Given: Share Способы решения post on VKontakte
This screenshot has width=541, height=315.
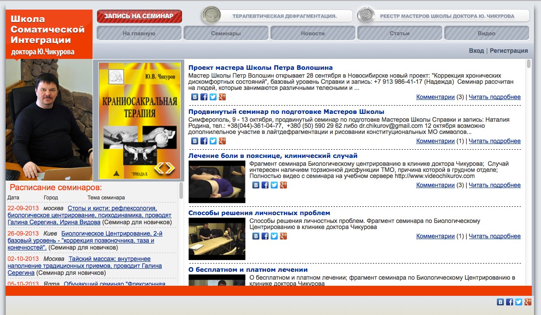Looking at the screenshot, I should tap(256, 236).
